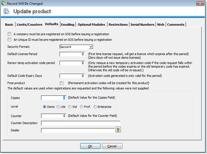Focus the Counter Description text box
207x154 pixels.
pyautogui.click(x=80, y=123)
